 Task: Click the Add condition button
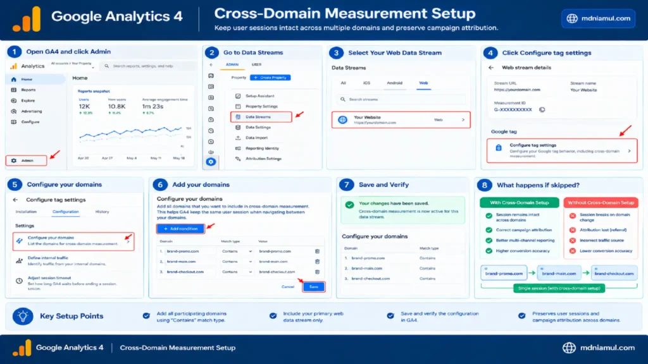pos(180,229)
